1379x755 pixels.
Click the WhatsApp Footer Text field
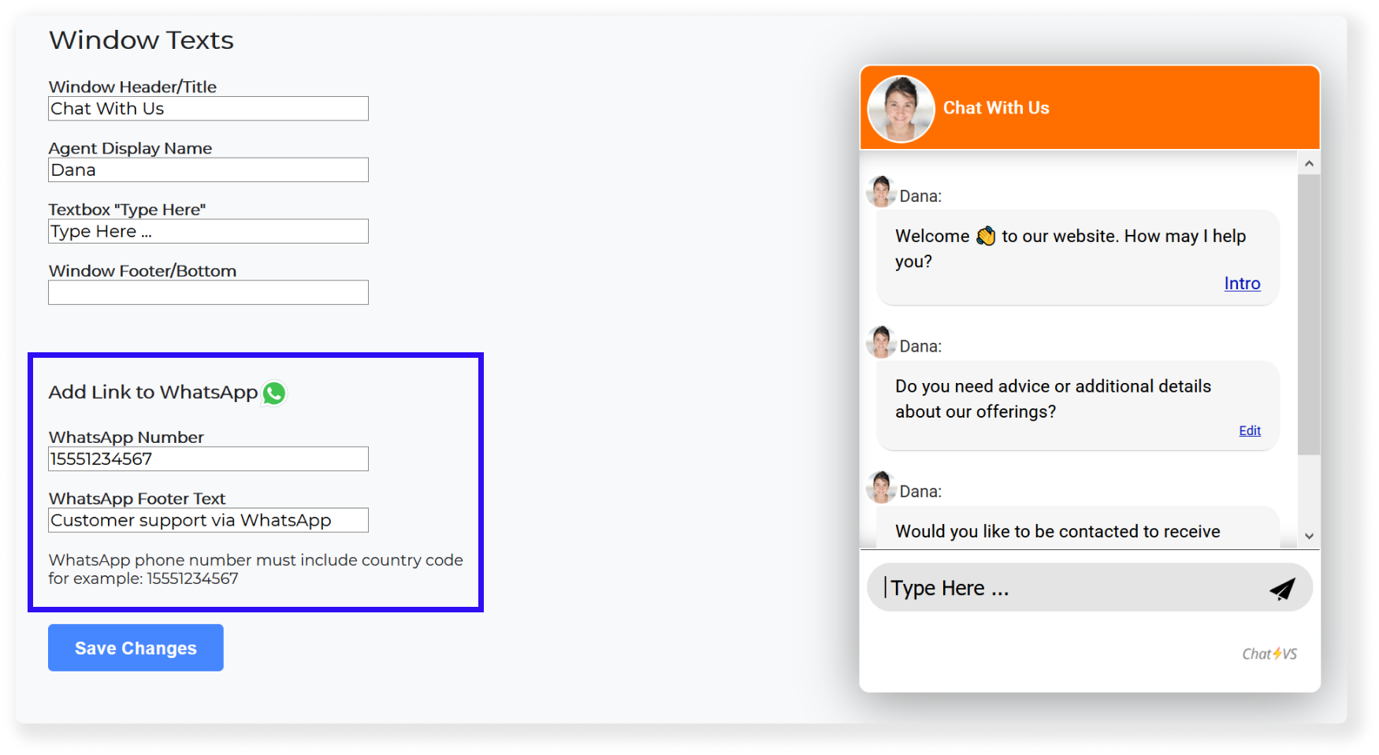point(208,520)
